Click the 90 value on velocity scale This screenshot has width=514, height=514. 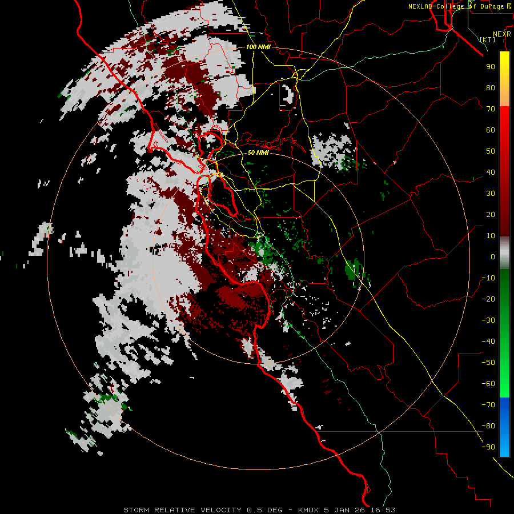pos(491,67)
